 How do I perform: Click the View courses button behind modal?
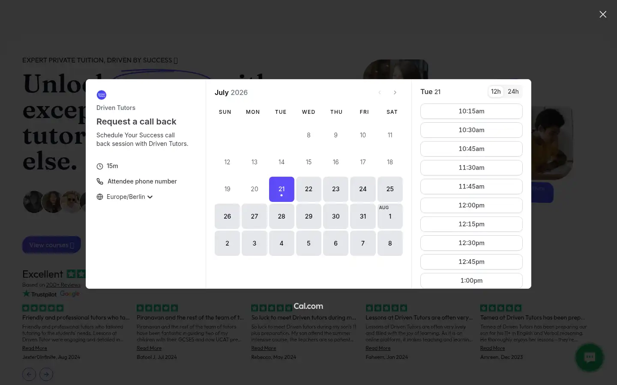coord(51,245)
